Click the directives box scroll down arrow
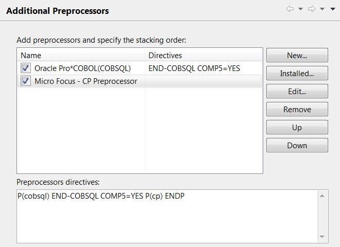 click(322, 236)
